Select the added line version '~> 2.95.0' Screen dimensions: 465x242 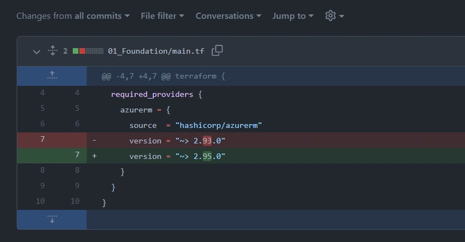click(177, 156)
